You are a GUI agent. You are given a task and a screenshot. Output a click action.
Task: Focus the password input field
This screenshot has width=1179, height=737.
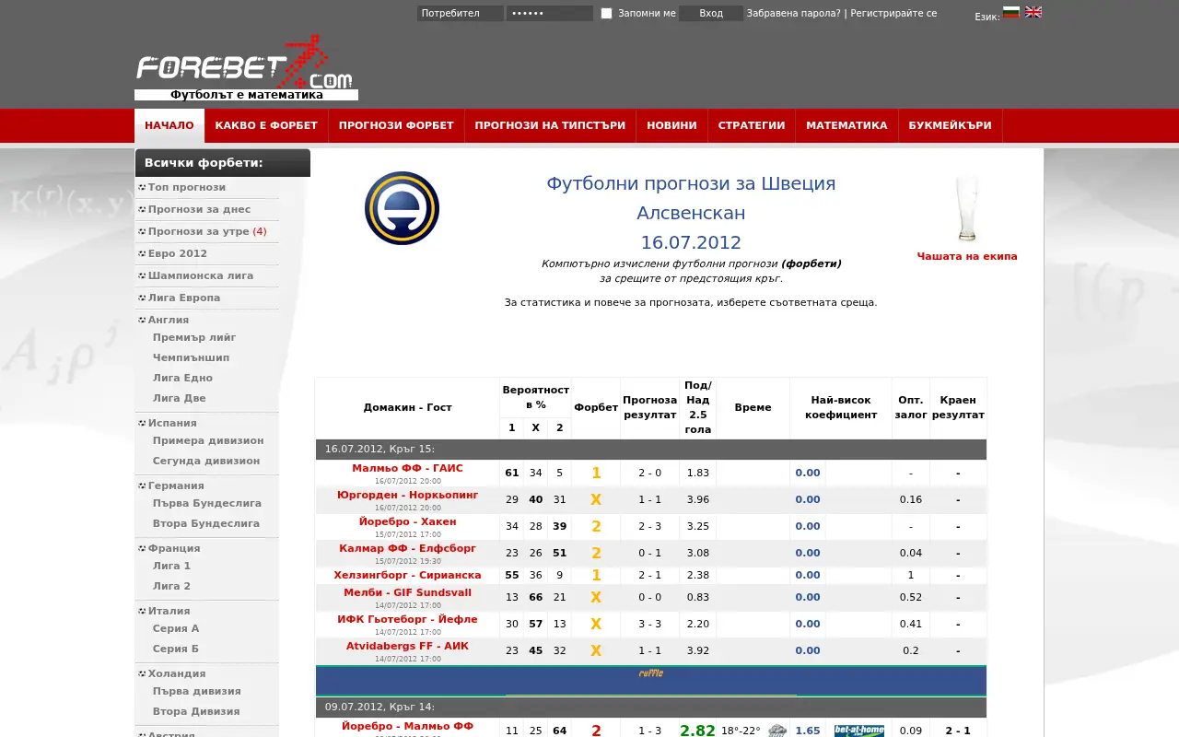(x=550, y=14)
